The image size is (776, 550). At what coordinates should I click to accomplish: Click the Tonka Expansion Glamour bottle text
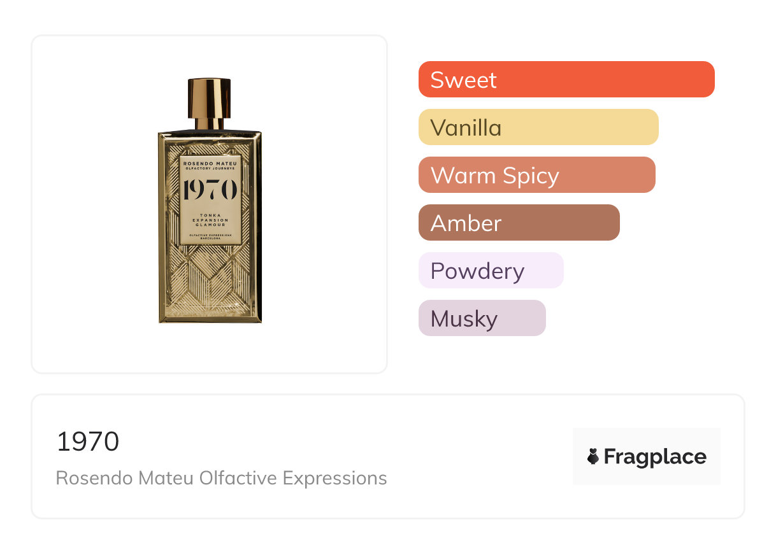pos(210,220)
